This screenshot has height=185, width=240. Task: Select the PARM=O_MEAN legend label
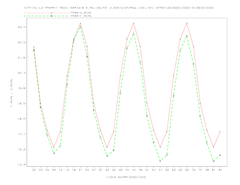(81, 13)
